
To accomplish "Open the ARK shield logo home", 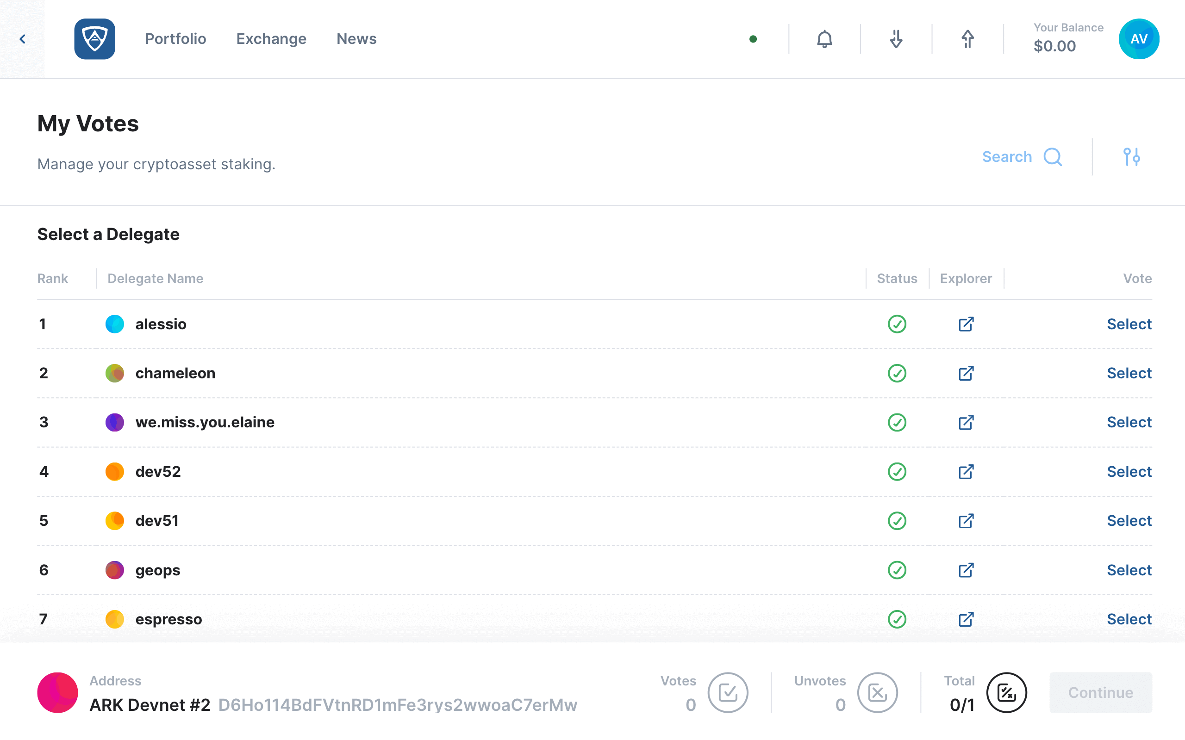I will (94, 39).
